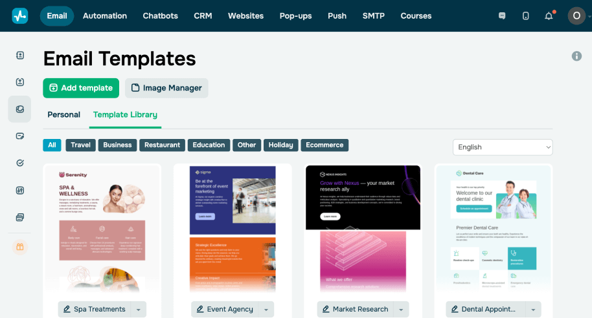The width and height of the screenshot is (592, 318).
Task: Open the address book sidebar icon
Action: [20, 56]
